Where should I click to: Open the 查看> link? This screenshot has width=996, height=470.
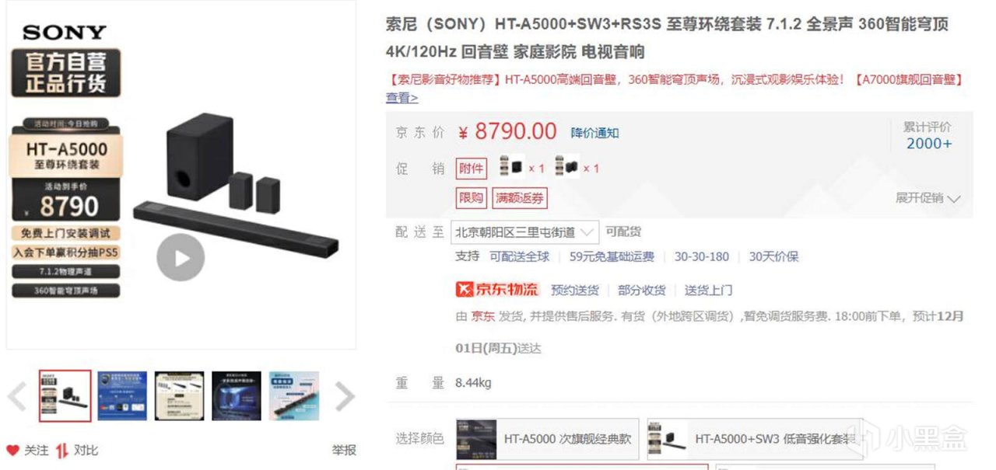tap(402, 98)
